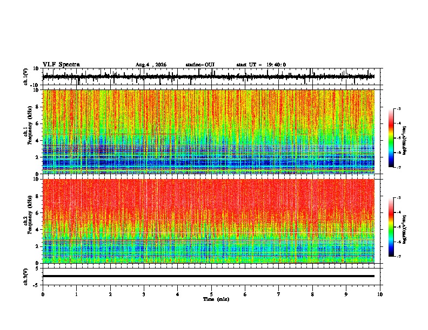428x330 pixels.
Task: Click the "-7" tick on ch.2 colorbar
Action: tap(398, 256)
